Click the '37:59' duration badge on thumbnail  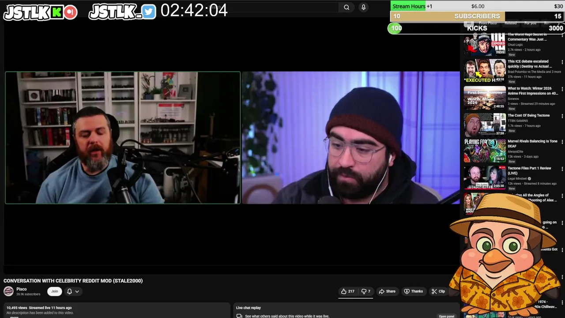click(x=500, y=133)
